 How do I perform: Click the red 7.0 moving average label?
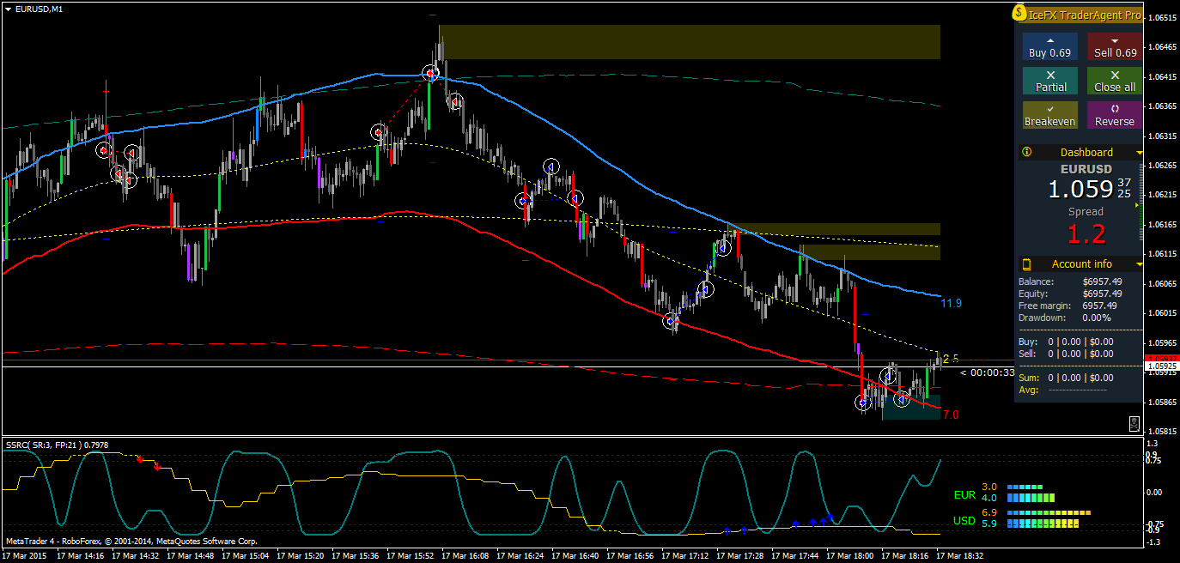951,415
